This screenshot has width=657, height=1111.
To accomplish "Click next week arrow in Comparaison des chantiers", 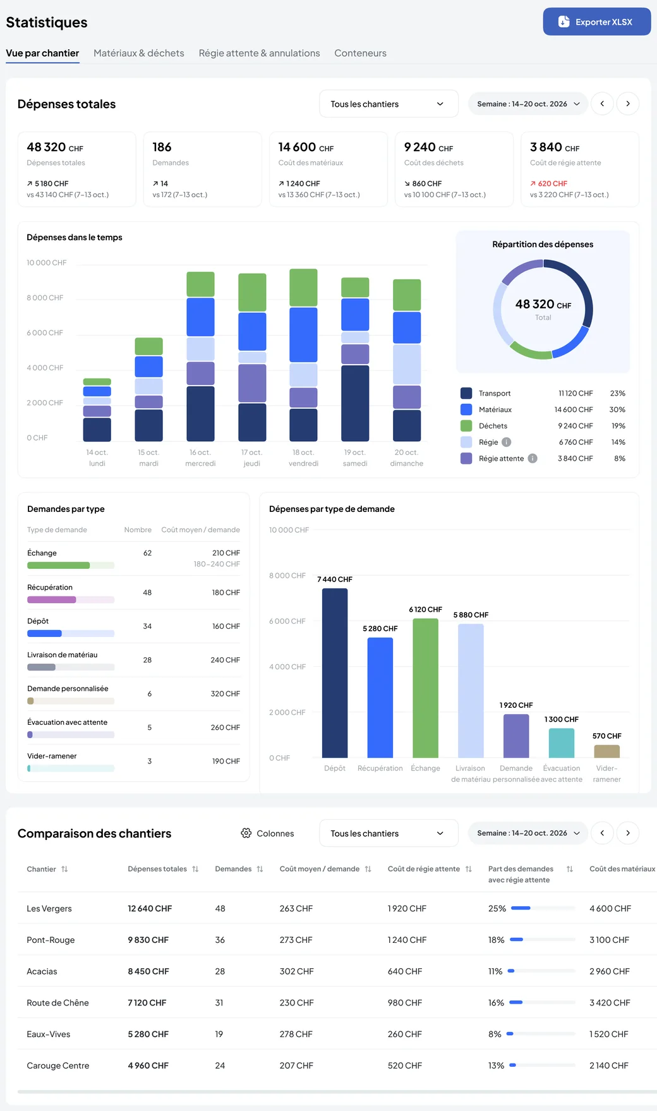I will [x=627, y=833].
